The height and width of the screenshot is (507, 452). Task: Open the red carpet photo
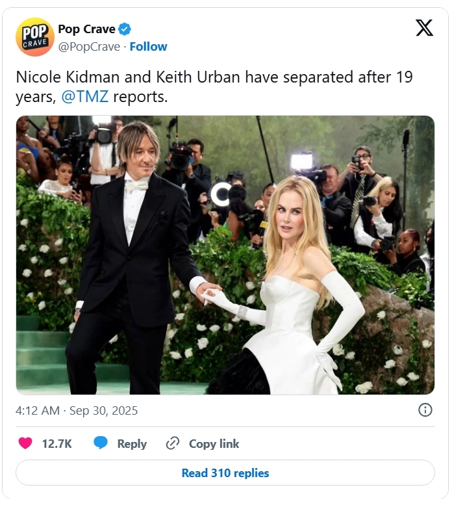(225, 255)
